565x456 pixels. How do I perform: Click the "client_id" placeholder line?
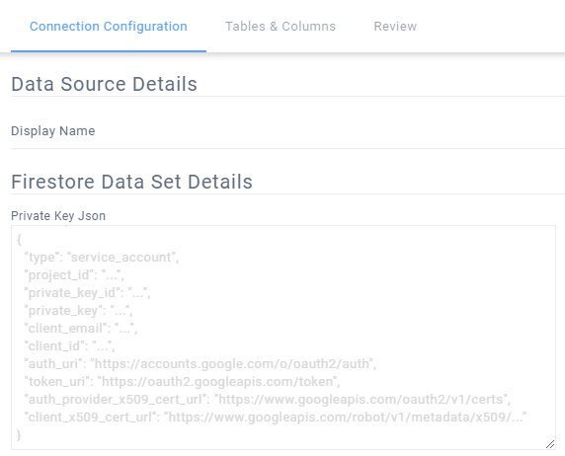69,346
